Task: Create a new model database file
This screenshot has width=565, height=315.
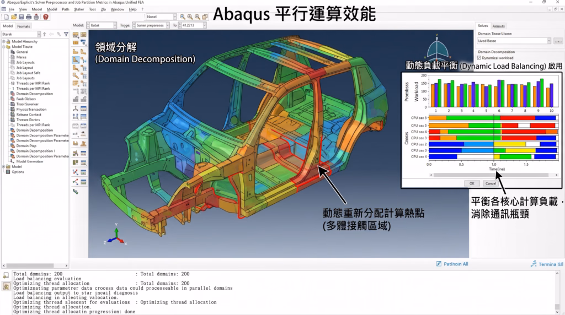Action: (x=7, y=17)
